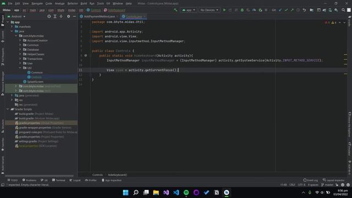Open the Layout Inspector button

coord(333,180)
